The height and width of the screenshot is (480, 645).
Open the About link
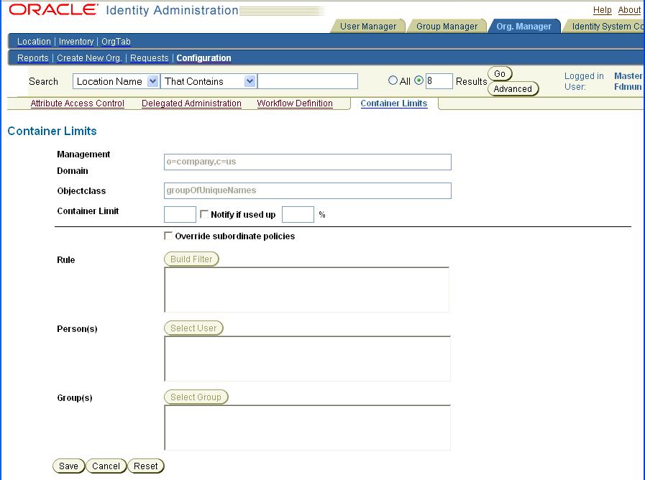point(629,10)
